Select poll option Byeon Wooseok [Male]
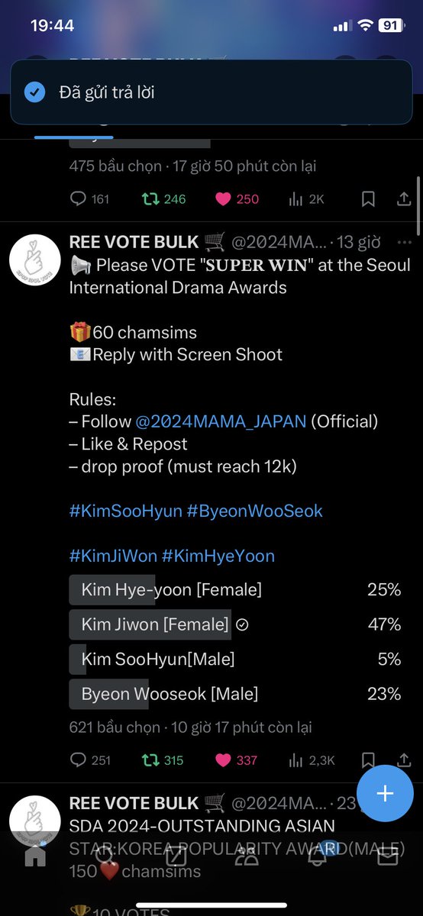The width and height of the screenshot is (423, 916). click(235, 694)
